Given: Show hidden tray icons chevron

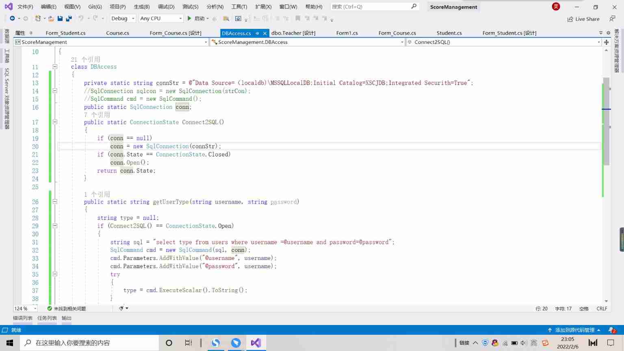Looking at the screenshot, I should [475, 343].
